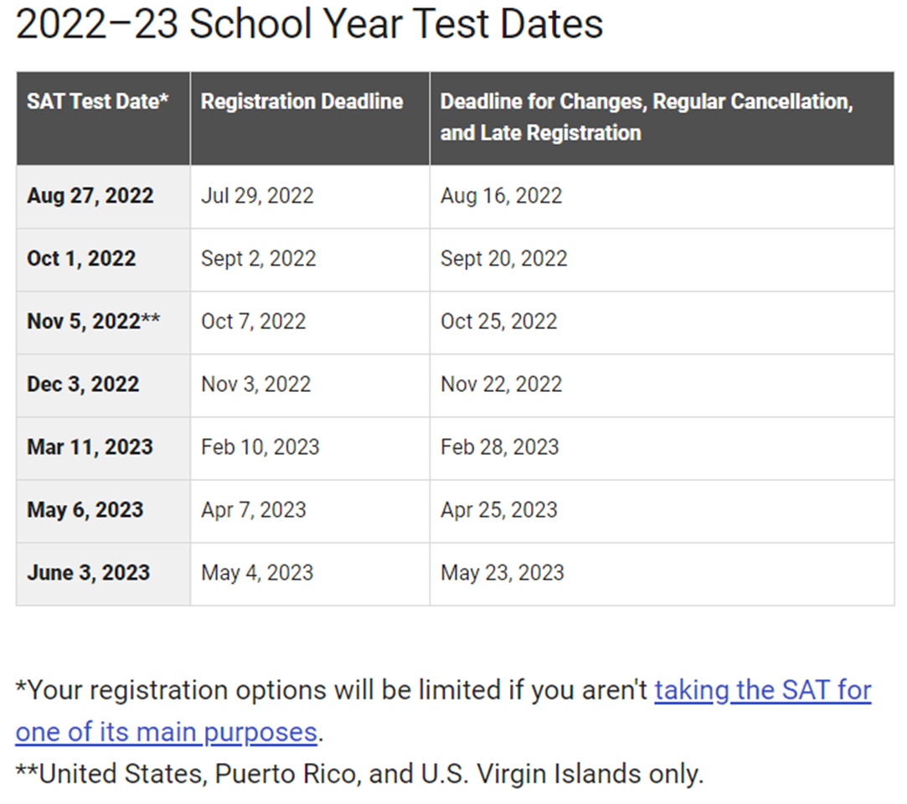Click the '2022–23 School Year Test Dates' heading
Screen dimensions: 907x804
(310, 24)
